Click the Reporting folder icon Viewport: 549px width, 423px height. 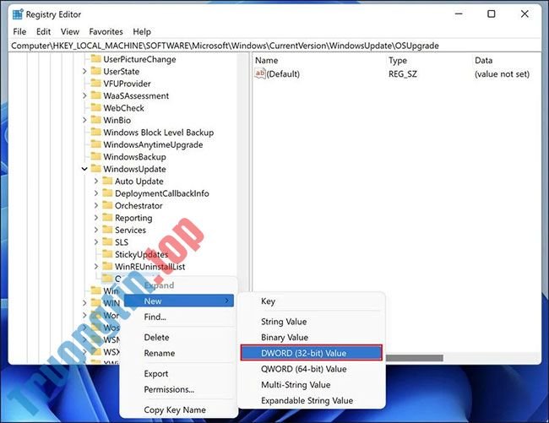pos(107,218)
